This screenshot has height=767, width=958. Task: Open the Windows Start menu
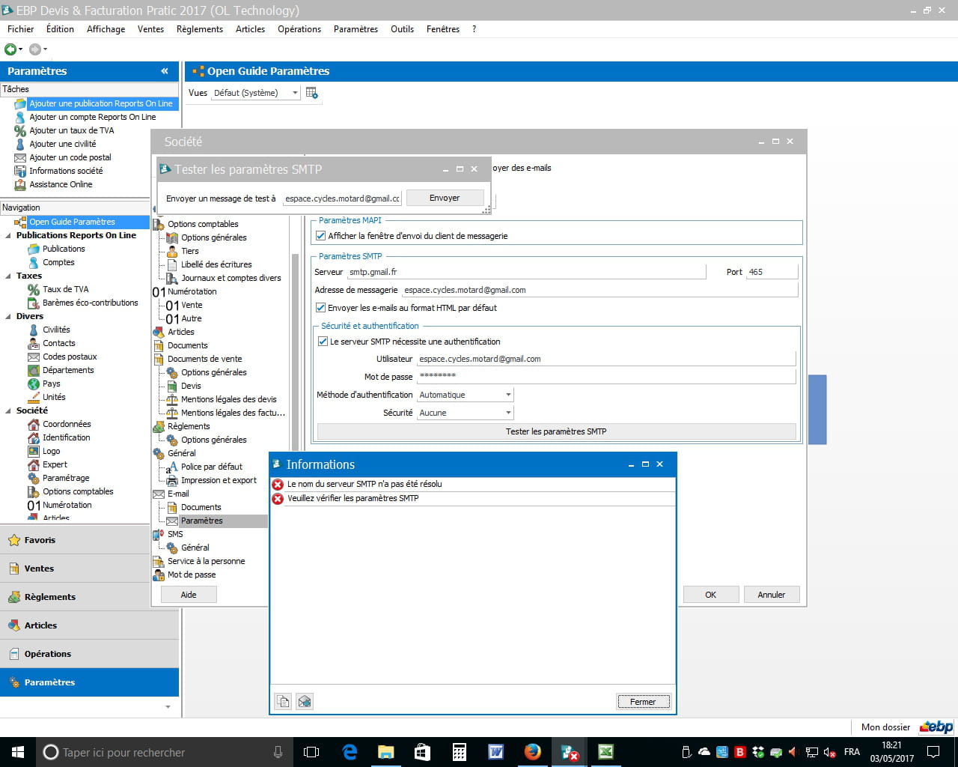pos(18,752)
